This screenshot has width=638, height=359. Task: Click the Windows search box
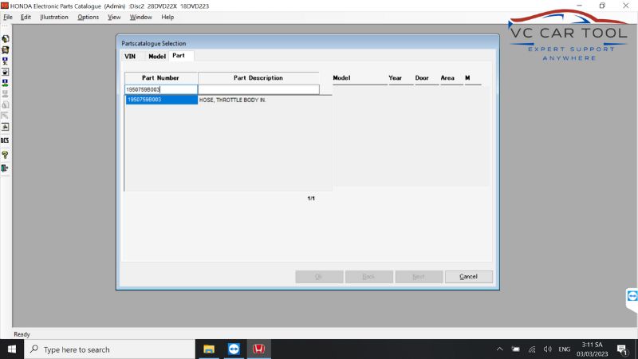point(110,349)
